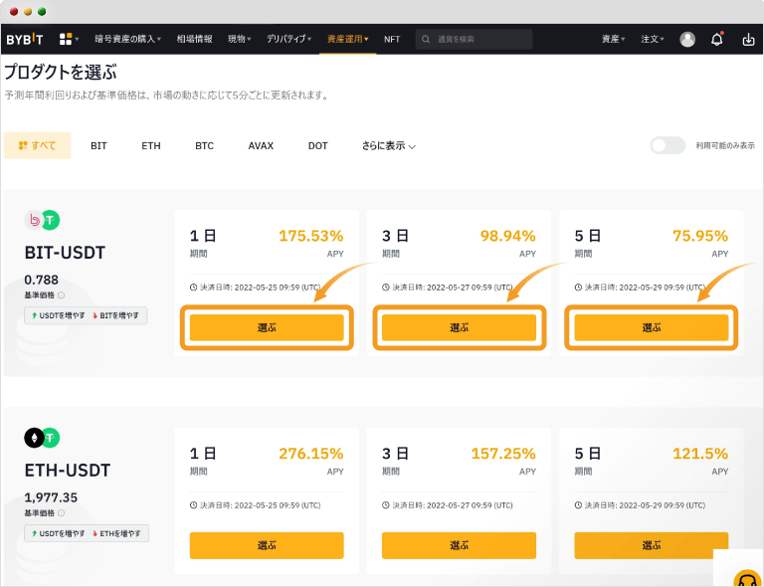Click the BIT-USDT USDTを増やす tag
The height and width of the screenshot is (587, 764).
(58, 315)
